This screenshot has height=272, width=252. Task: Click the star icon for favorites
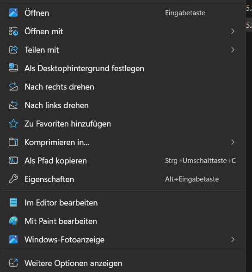(x=13, y=123)
